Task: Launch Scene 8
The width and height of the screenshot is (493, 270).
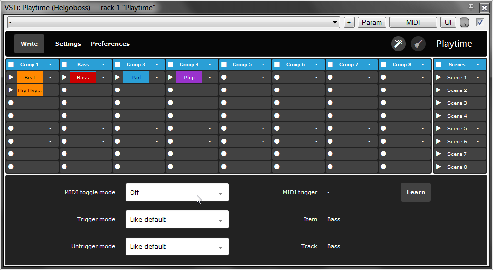Action: click(x=439, y=167)
